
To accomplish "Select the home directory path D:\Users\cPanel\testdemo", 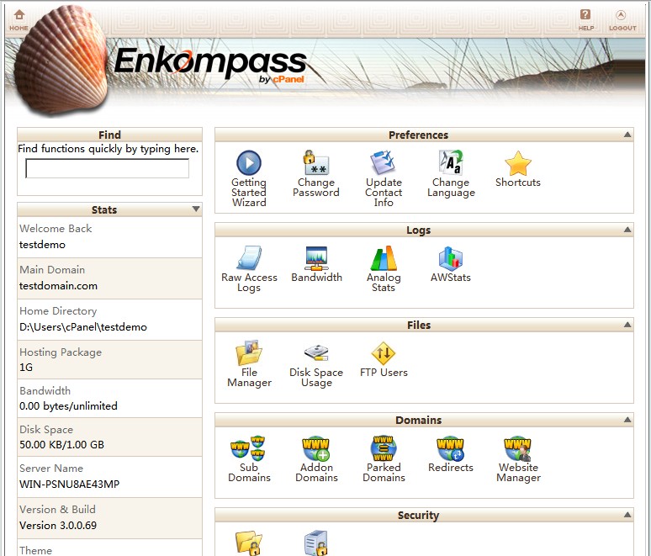I will coord(83,327).
